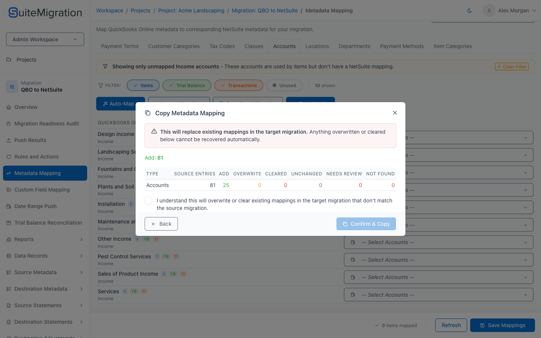Click the Data Records database icon

pyautogui.click(x=9, y=256)
